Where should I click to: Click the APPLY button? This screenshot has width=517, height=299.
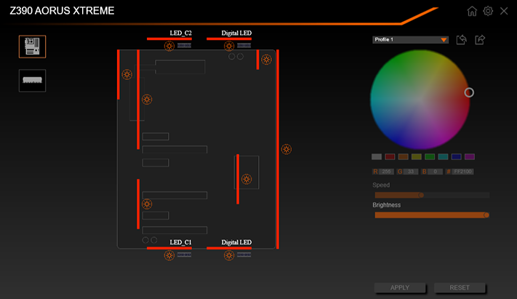[x=400, y=288]
